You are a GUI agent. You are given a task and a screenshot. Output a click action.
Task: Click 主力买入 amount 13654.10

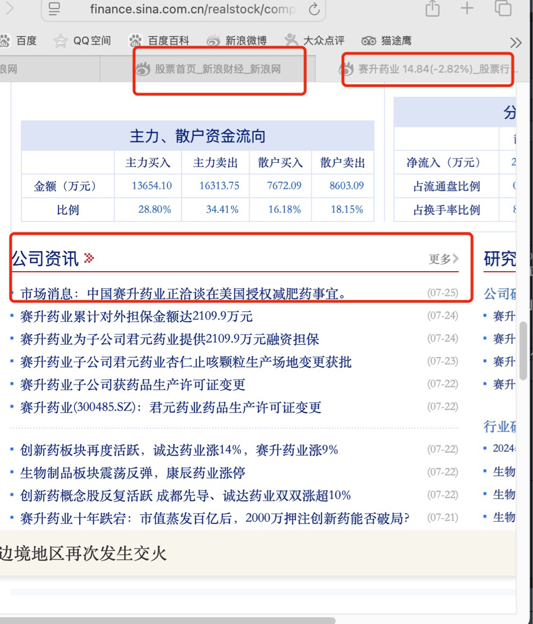tap(152, 186)
